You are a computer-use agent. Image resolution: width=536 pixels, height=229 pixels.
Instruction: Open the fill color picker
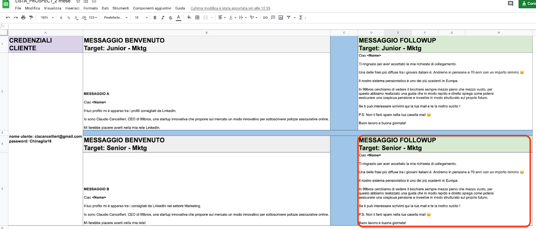[189, 17]
